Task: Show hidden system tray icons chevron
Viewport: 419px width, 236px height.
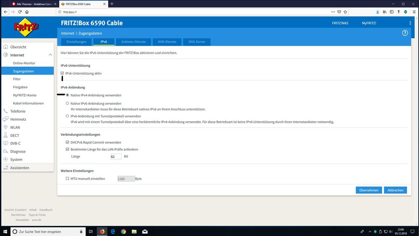Action: tap(370, 231)
